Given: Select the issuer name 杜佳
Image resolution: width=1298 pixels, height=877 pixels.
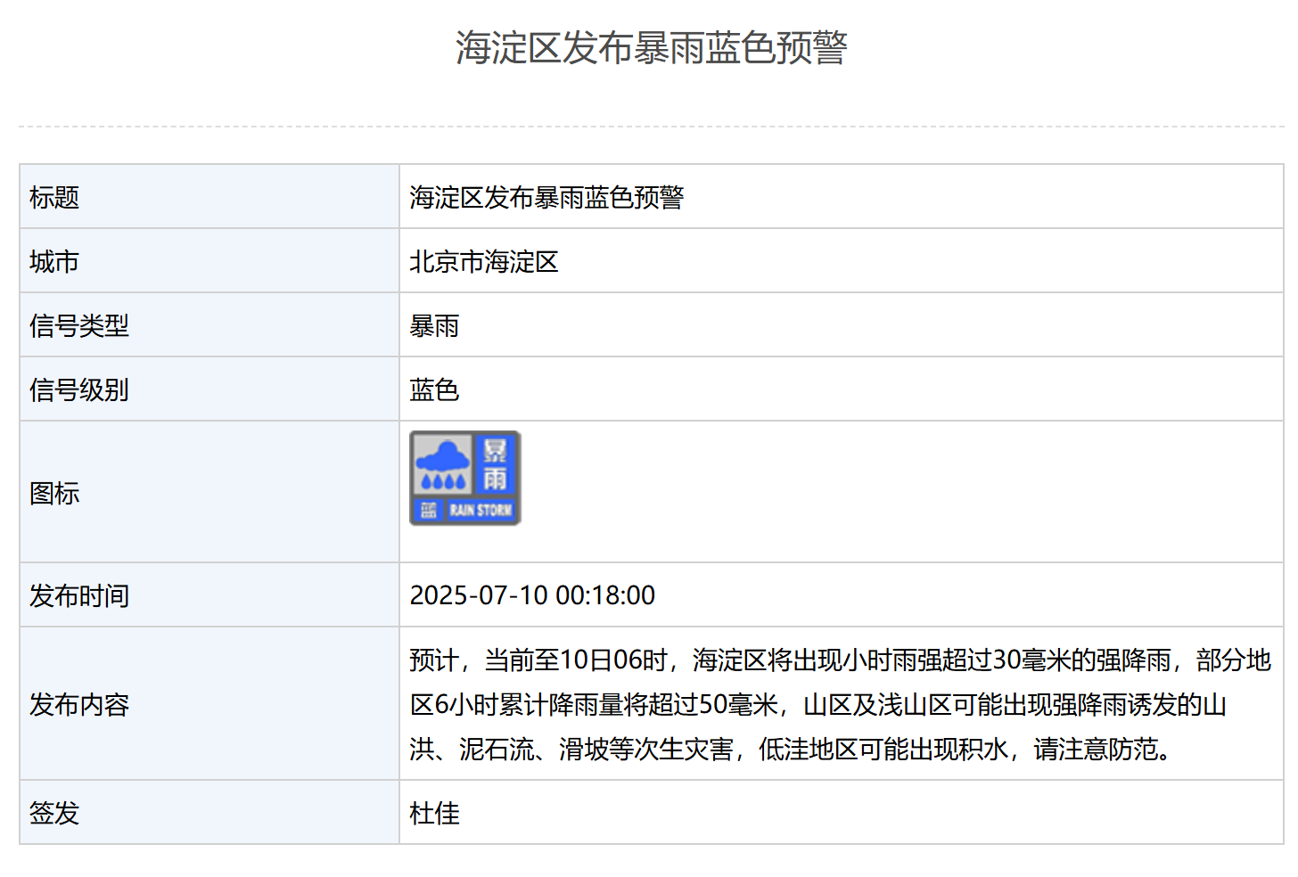Looking at the screenshot, I should (434, 813).
